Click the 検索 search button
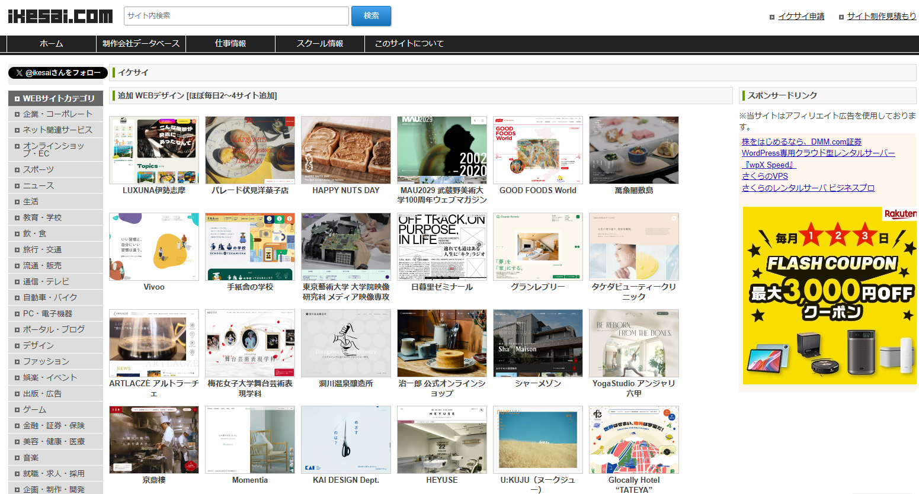Screen dimensions: 919x494 tap(371, 16)
